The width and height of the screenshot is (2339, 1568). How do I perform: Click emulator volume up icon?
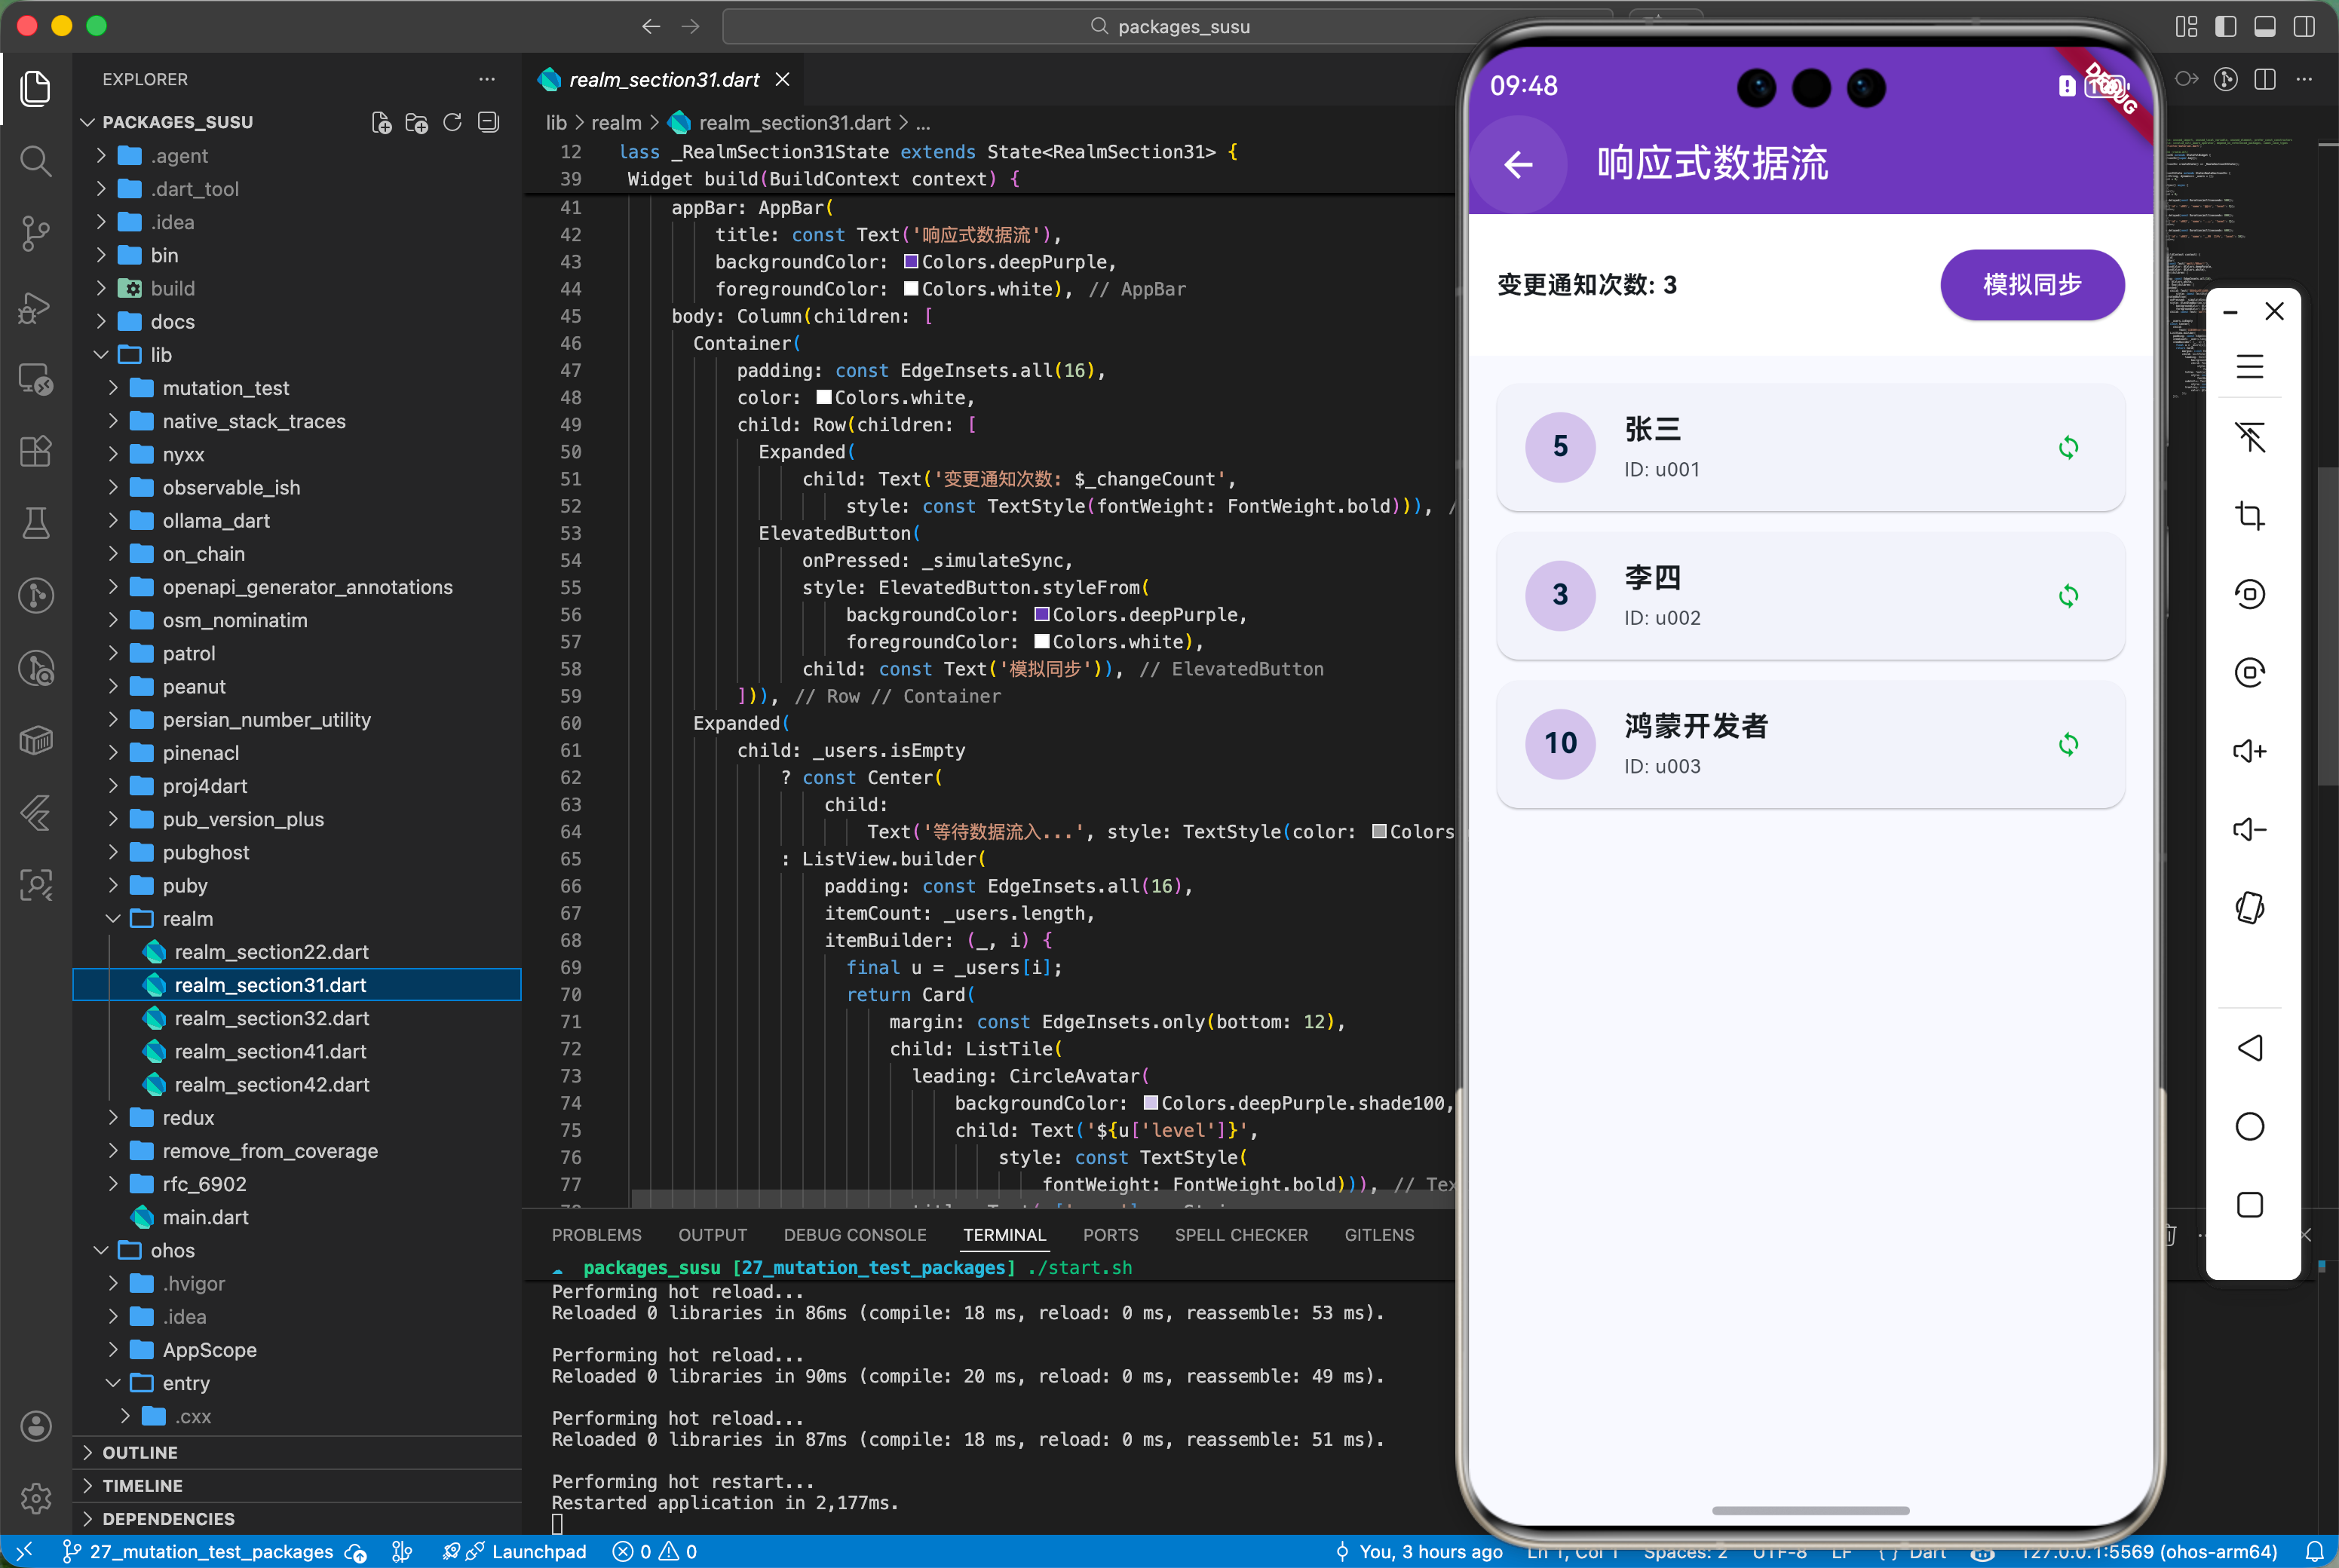(x=2249, y=751)
